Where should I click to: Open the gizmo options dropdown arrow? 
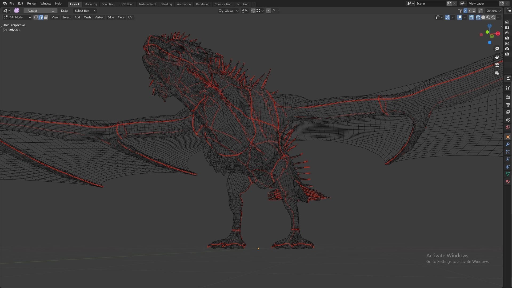pyautogui.click(x=453, y=17)
